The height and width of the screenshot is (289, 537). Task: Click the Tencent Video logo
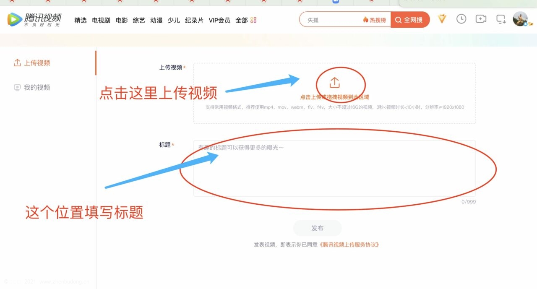coord(34,20)
